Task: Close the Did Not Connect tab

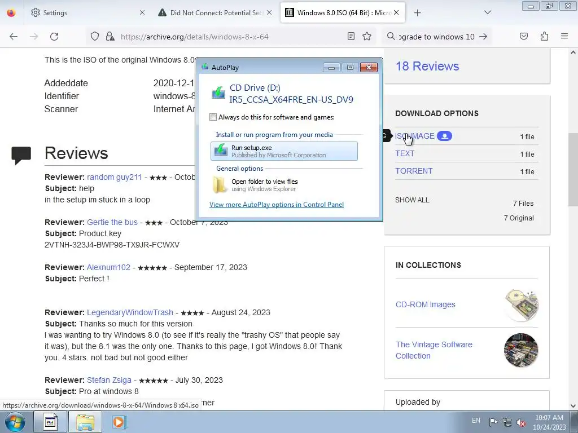Action: click(269, 12)
